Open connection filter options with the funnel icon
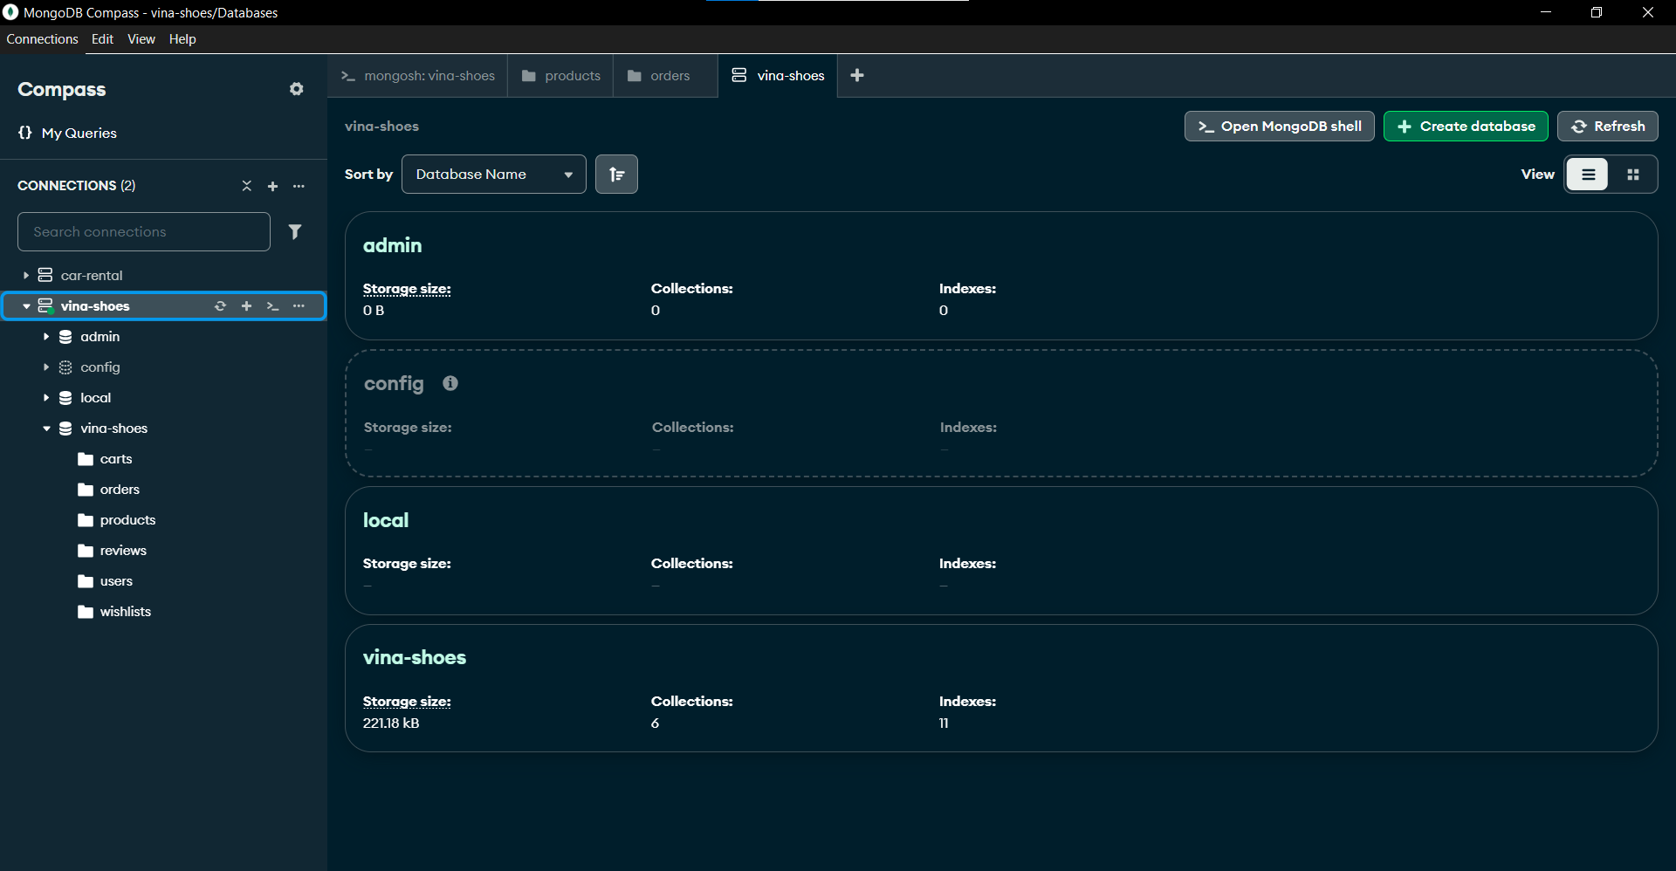The width and height of the screenshot is (1676, 871). click(x=296, y=231)
